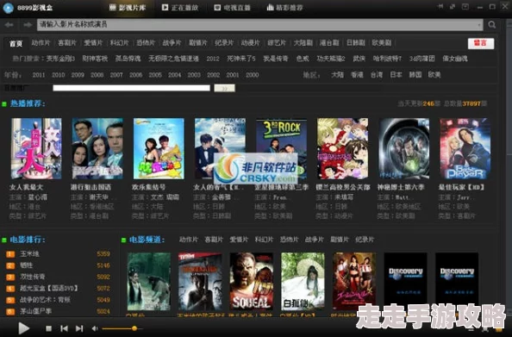Filter by region 日本
The width and height of the screenshot is (512, 337).
(396, 75)
